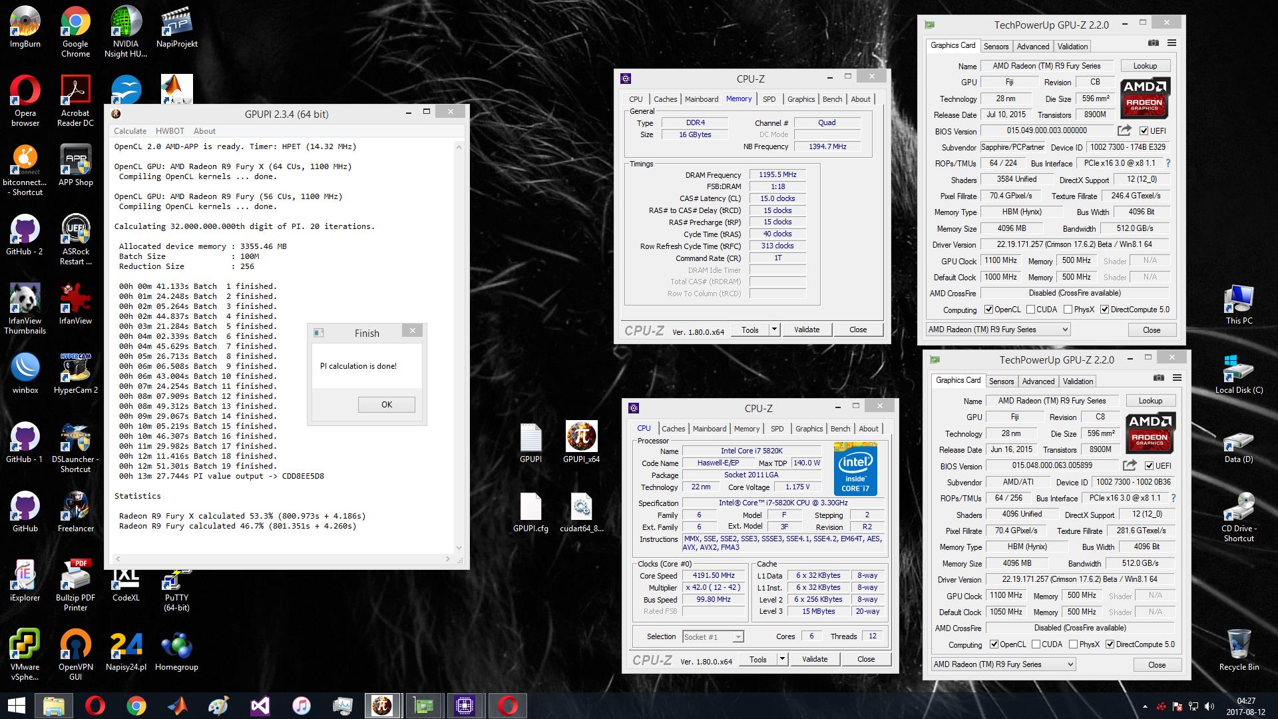Switch to SPD tab in top CPU-Z window
The height and width of the screenshot is (719, 1278).
769,99
